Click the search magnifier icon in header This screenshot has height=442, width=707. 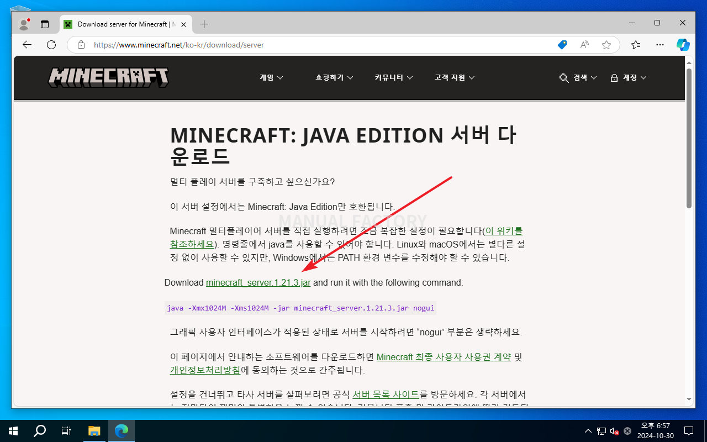click(x=564, y=78)
